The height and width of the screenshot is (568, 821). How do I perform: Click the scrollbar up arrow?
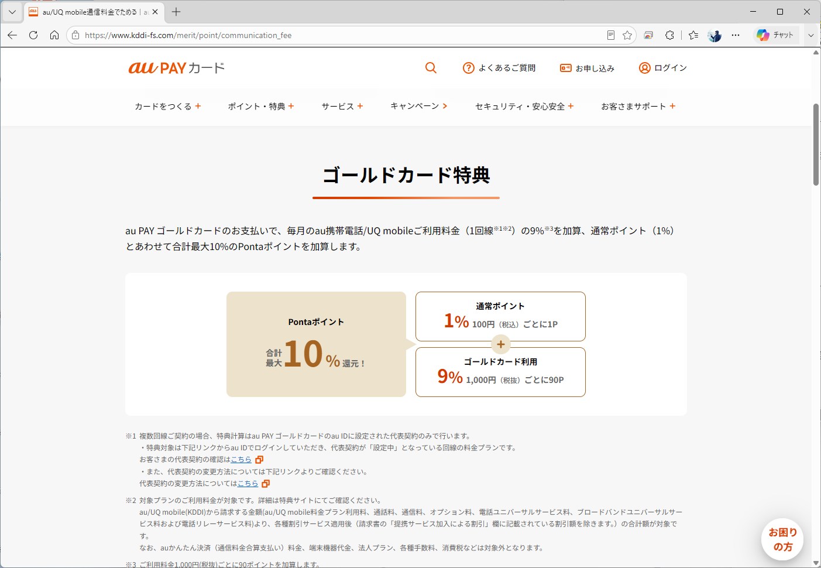coord(816,52)
